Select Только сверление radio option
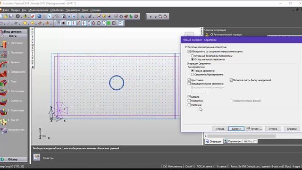 tap(192, 71)
